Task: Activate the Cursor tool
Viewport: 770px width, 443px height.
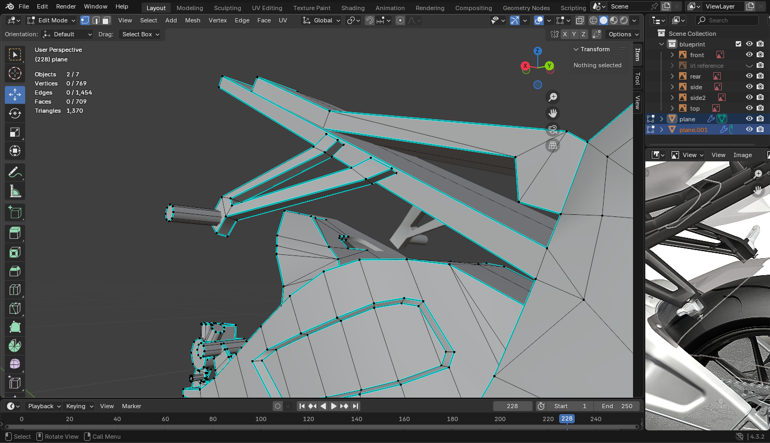Action: [x=15, y=73]
